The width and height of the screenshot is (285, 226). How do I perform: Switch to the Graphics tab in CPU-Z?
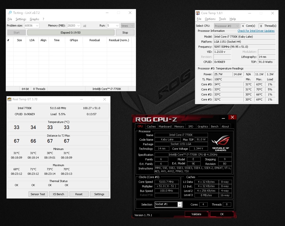(203, 127)
